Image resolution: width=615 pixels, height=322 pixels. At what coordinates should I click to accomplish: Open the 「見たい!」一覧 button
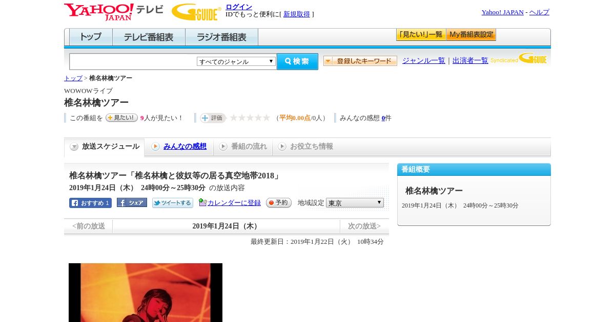(x=421, y=35)
